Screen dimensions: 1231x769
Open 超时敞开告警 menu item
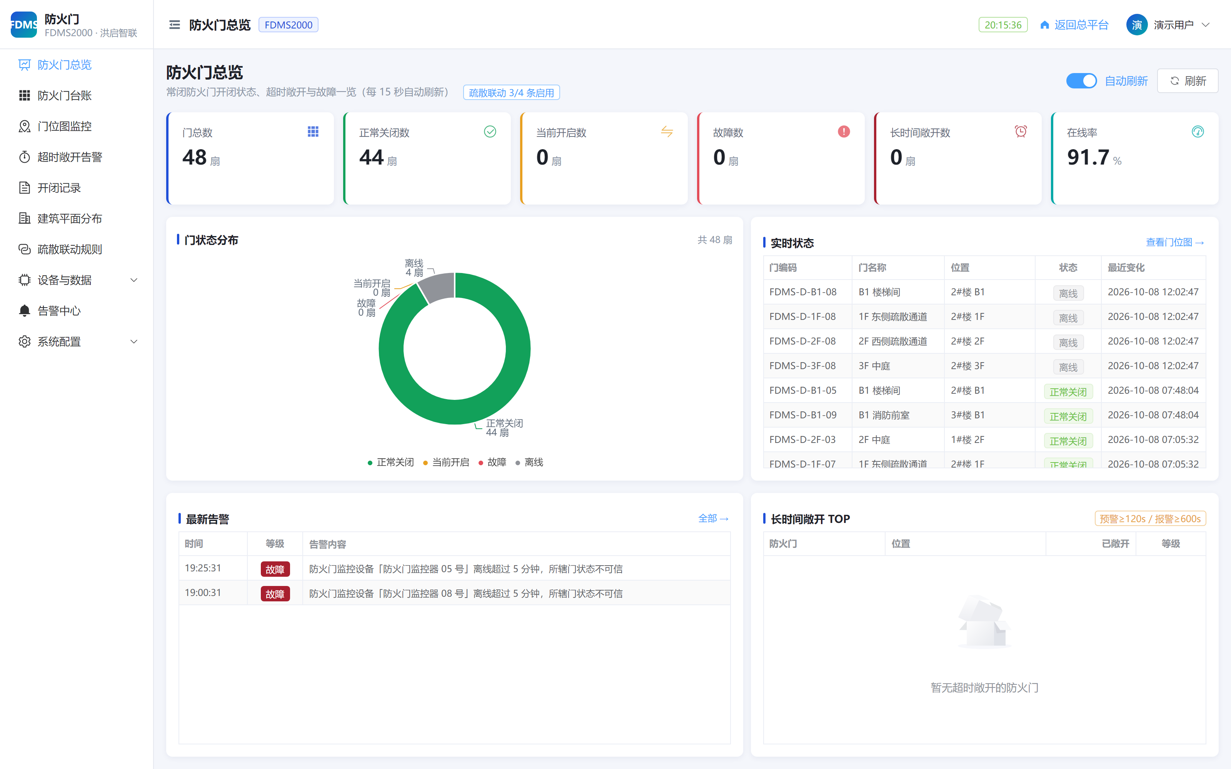click(76, 157)
